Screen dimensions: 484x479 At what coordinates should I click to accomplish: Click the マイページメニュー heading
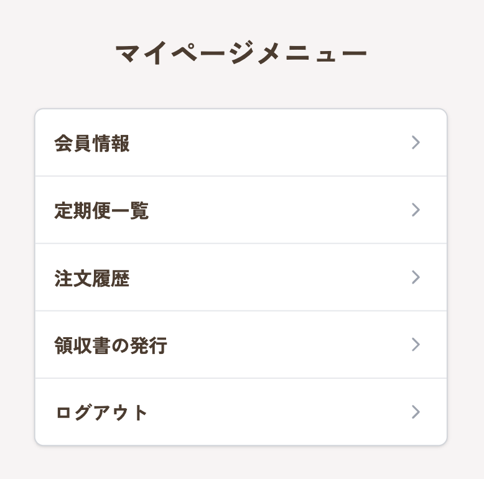(x=241, y=54)
